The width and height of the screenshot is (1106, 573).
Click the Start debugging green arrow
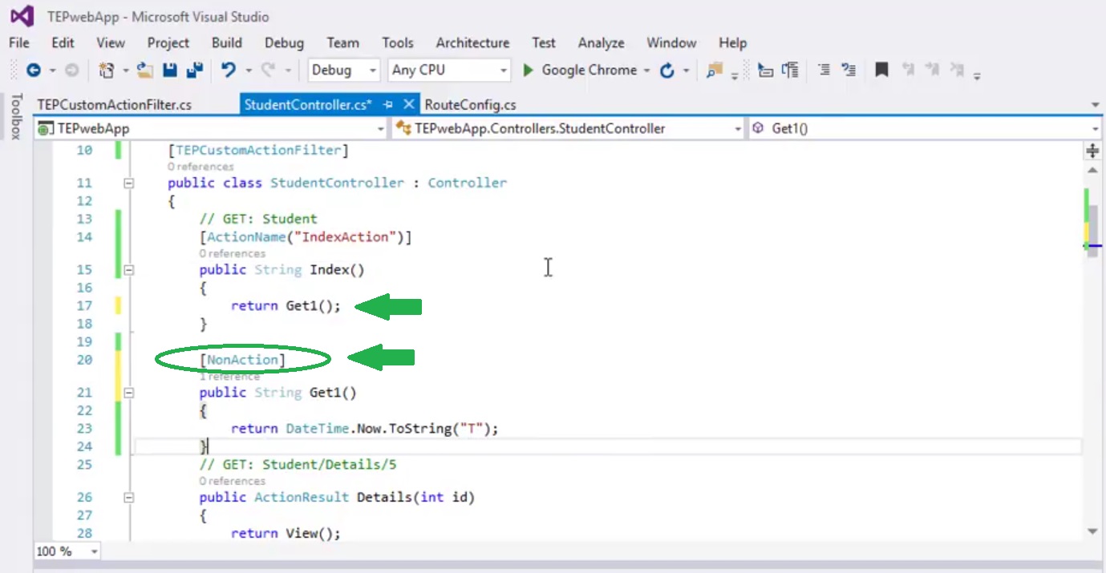pos(527,71)
